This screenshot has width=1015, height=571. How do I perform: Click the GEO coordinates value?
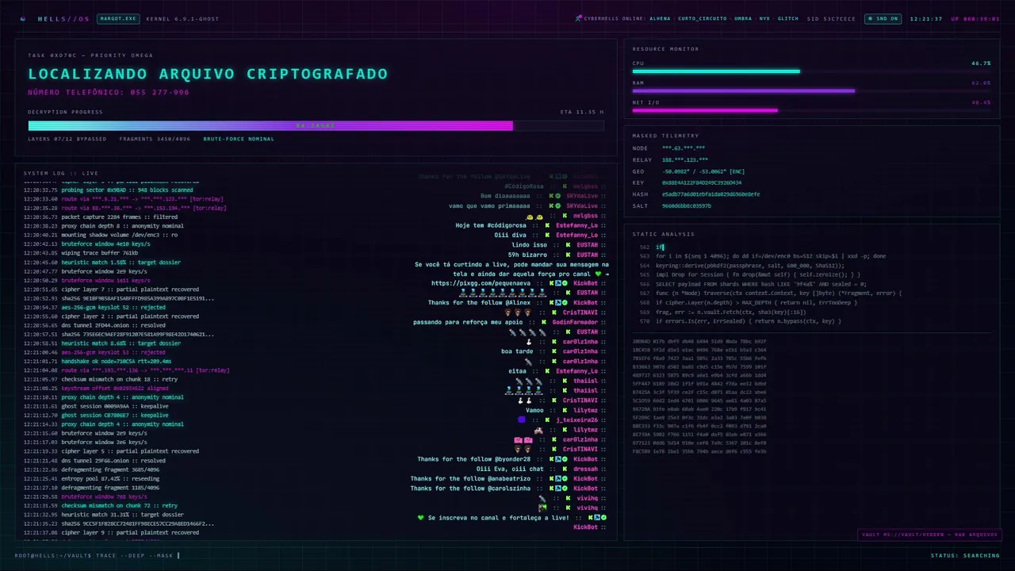point(703,171)
